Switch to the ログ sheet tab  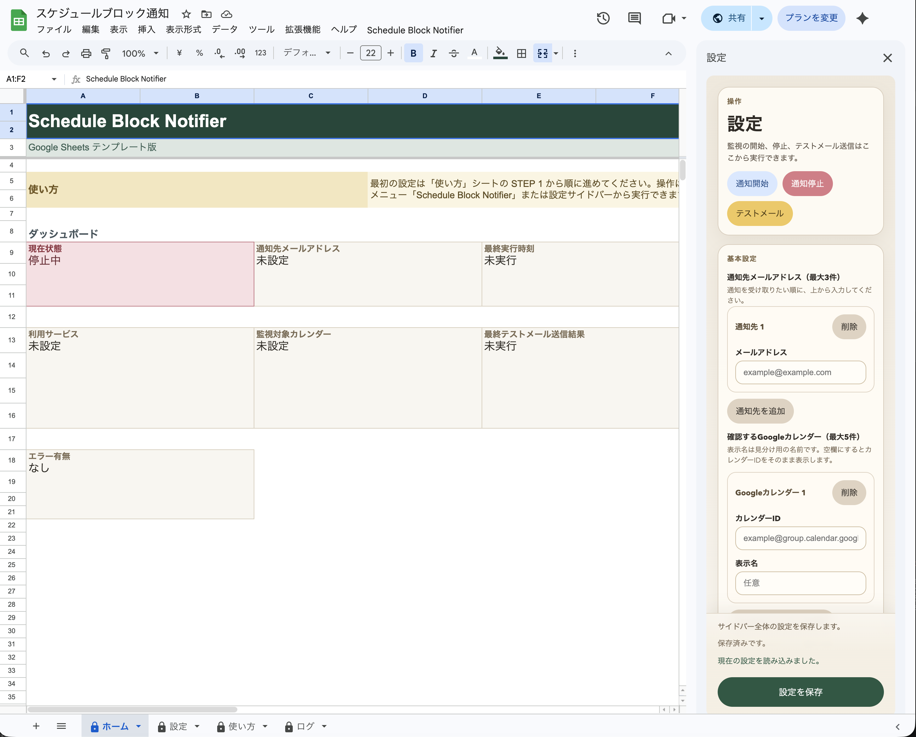[305, 726]
